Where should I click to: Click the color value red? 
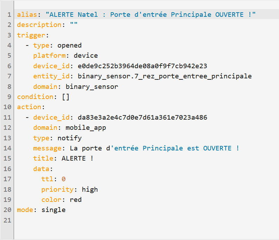pyautogui.click(x=76, y=200)
